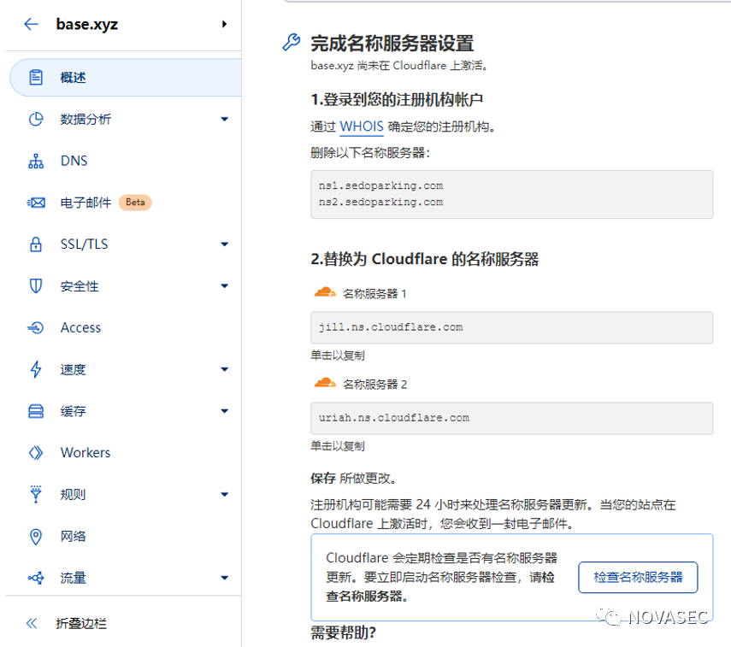Click the DNS network tree icon
Image resolution: width=731 pixels, height=647 pixels.
(36, 161)
